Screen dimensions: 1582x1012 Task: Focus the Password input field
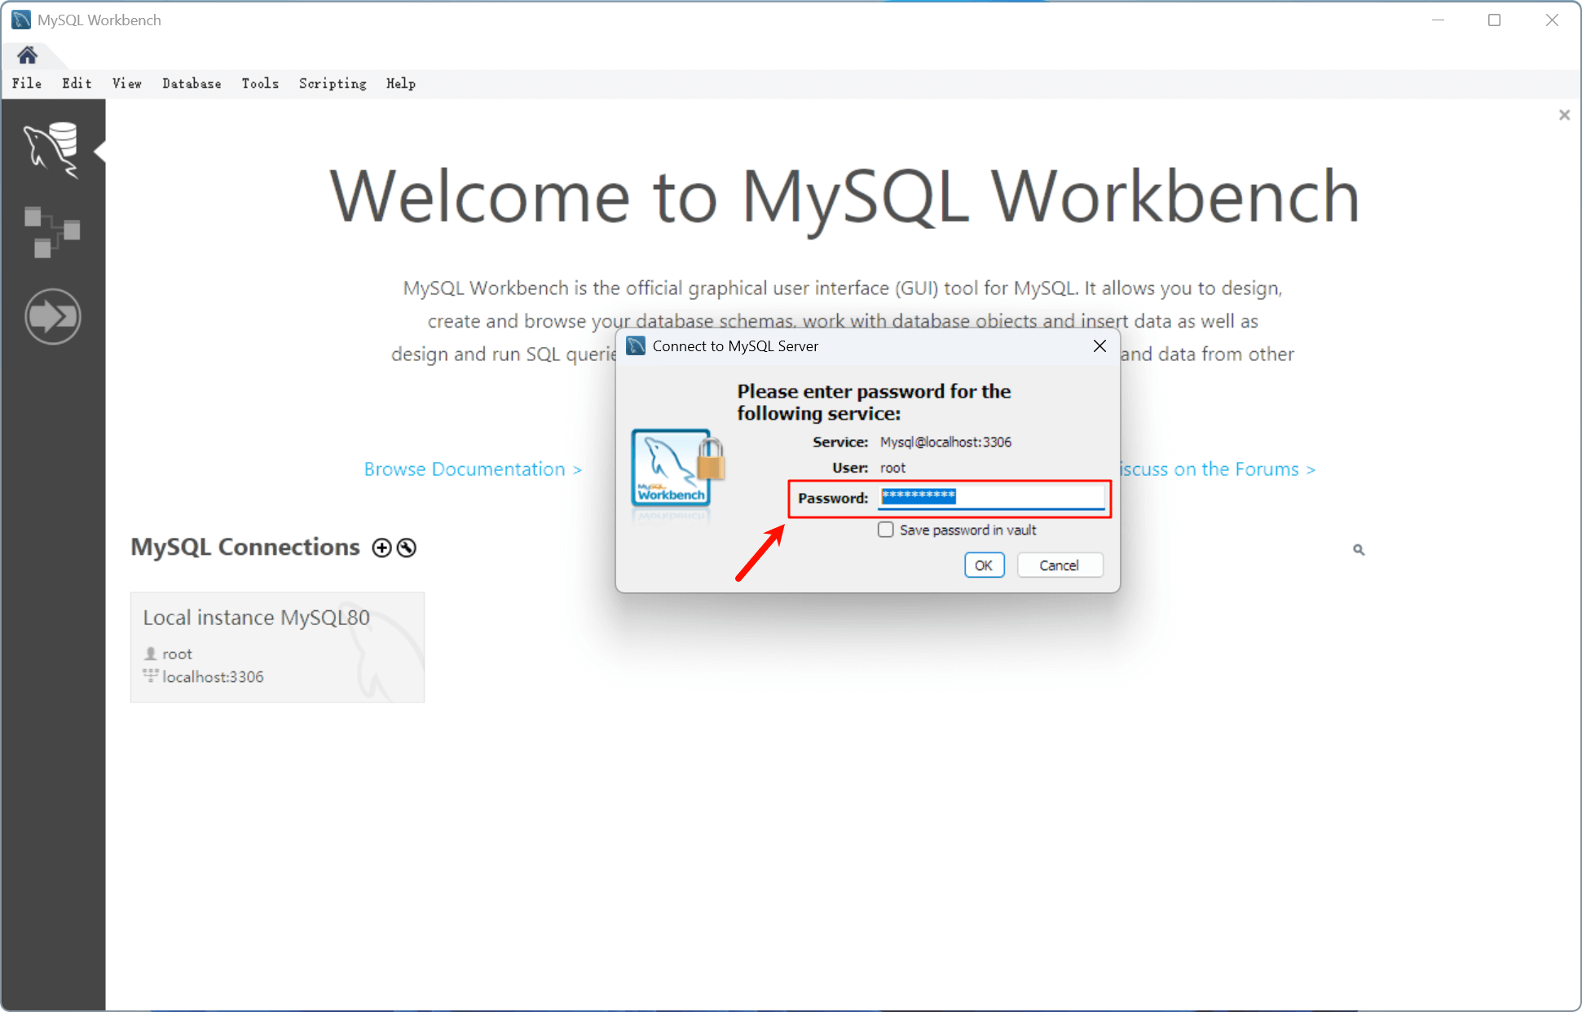click(x=992, y=498)
